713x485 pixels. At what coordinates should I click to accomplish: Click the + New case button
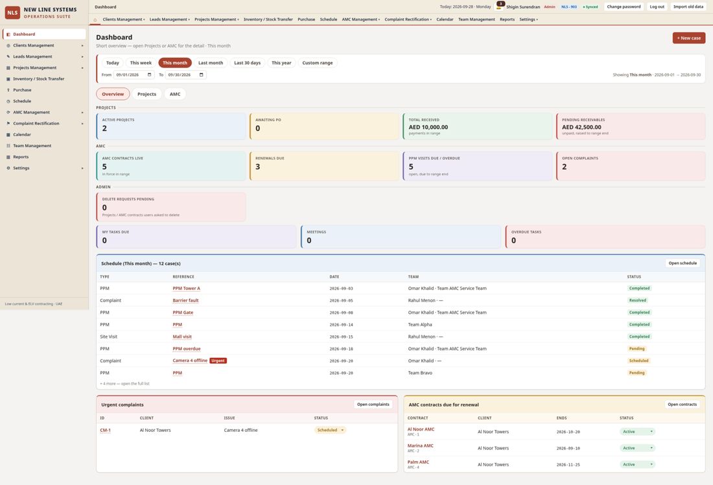coord(689,38)
